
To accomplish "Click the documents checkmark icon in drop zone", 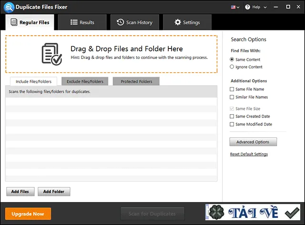I will (x=52, y=54).
